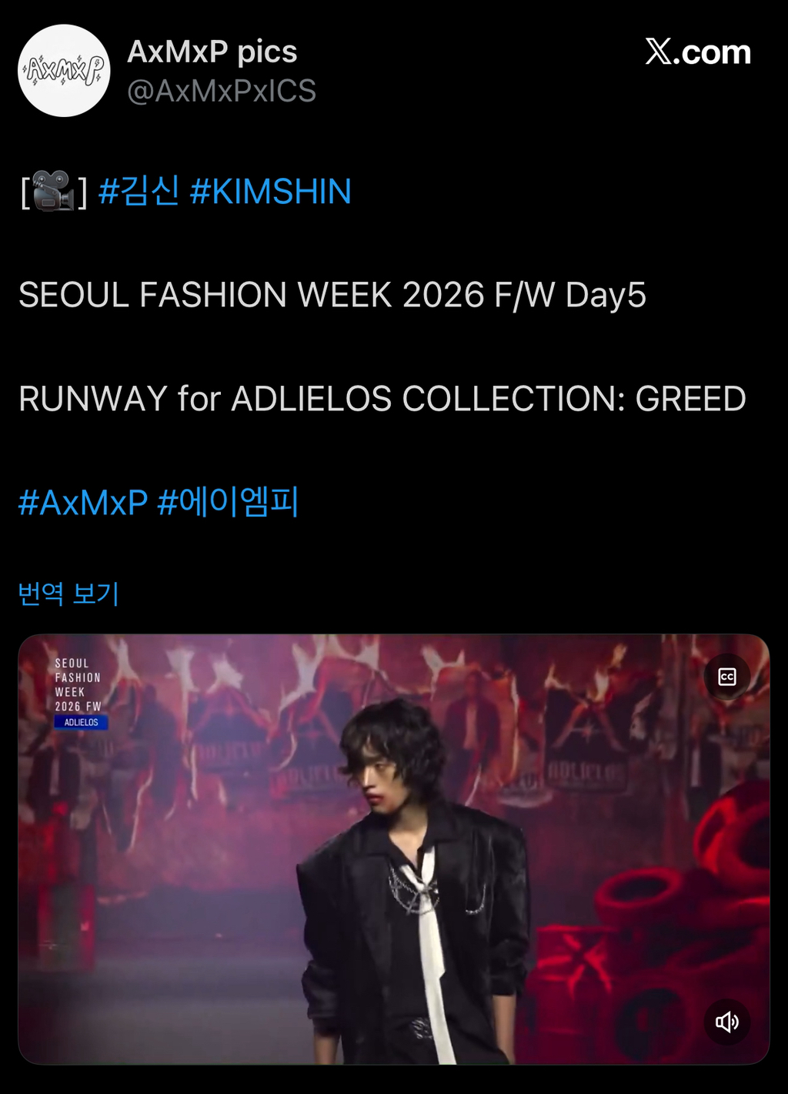This screenshot has width=788, height=1094.
Task: Open the #에이엠피 hashtag
Action: pyautogui.click(x=228, y=502)
